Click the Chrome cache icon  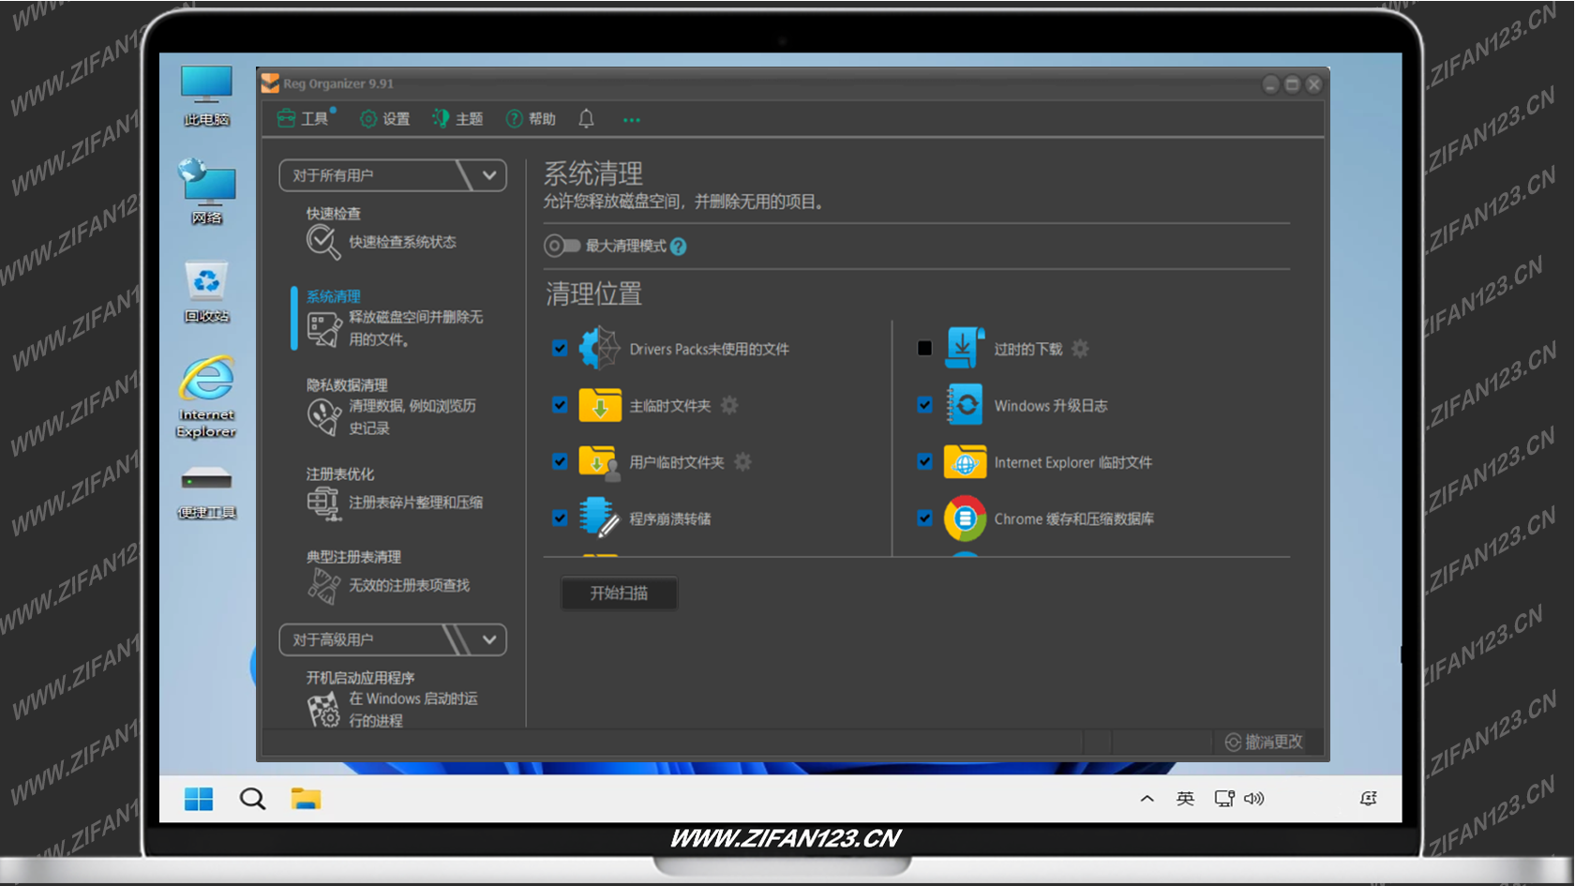[965, 518]
